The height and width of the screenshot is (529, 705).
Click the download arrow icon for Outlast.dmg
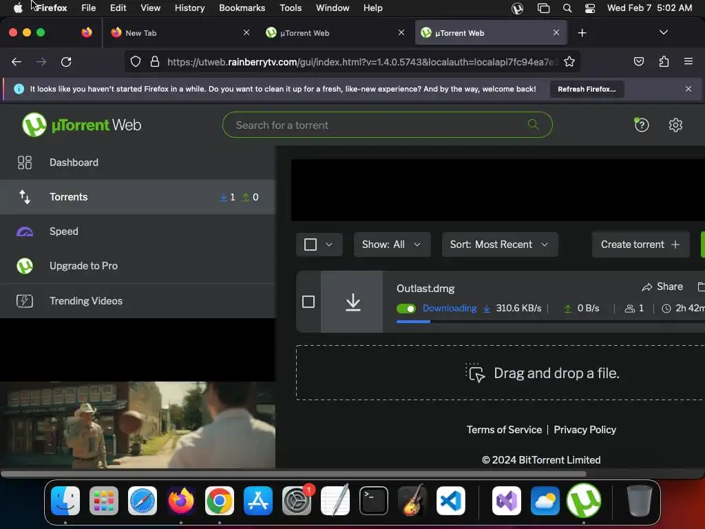(x=353, y=302)
